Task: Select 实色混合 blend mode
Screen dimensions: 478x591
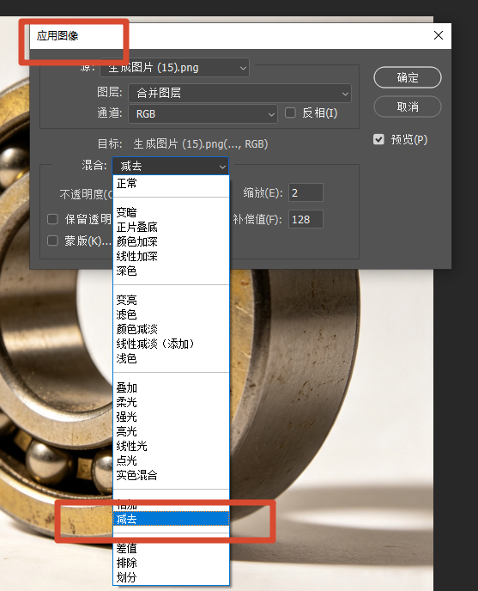Action: pos(171,475)
